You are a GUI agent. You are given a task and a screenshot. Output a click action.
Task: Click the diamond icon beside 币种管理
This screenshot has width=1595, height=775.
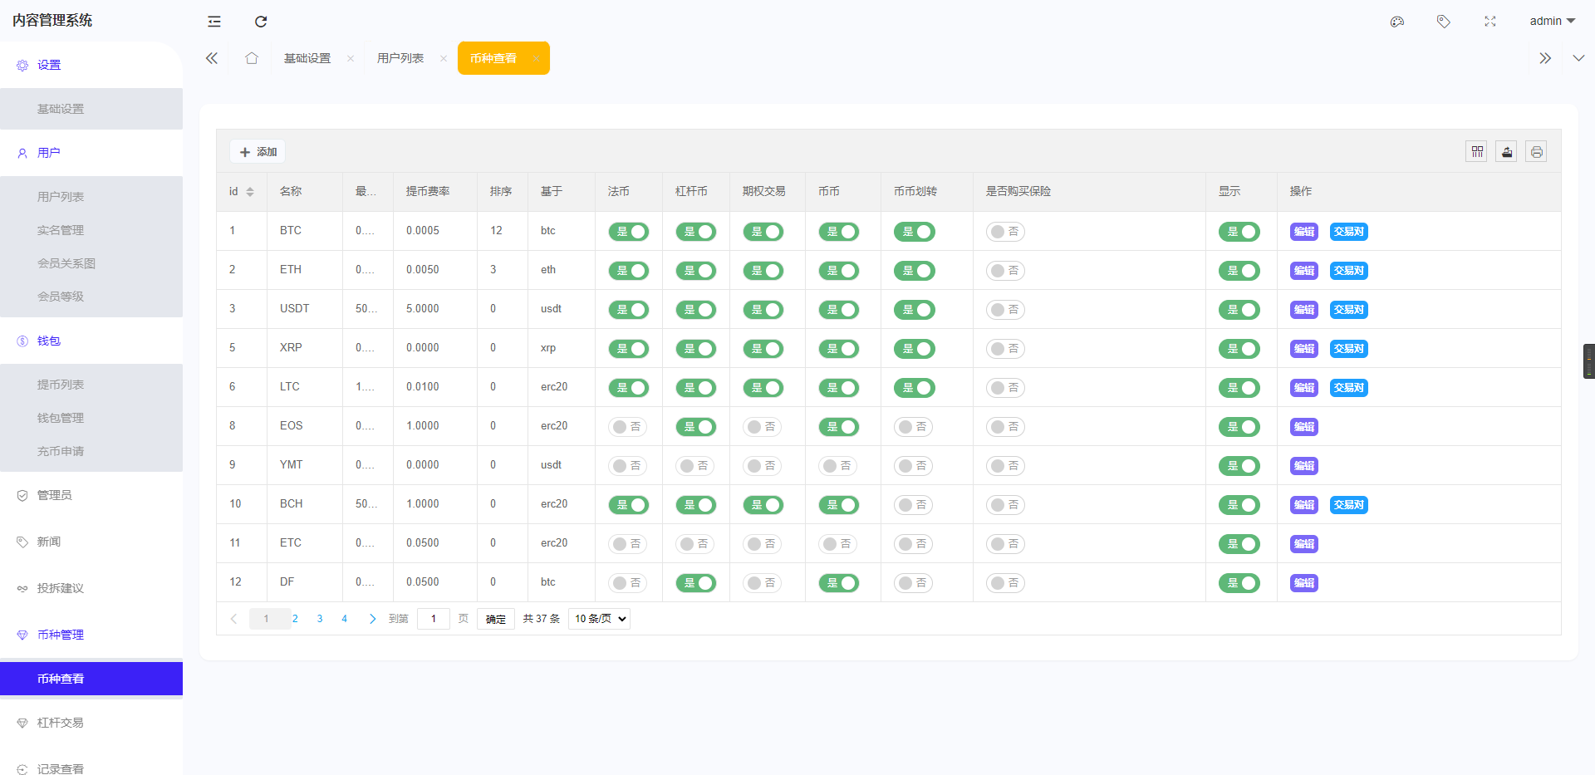point(22,635)
